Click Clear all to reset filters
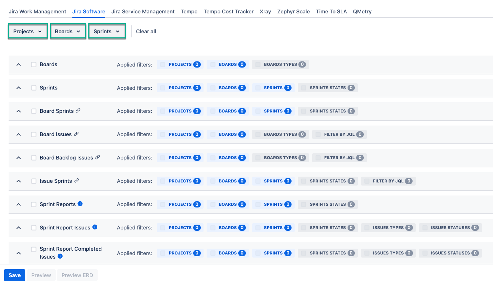The height and width of the screenshot is (285, 493). 146,31
